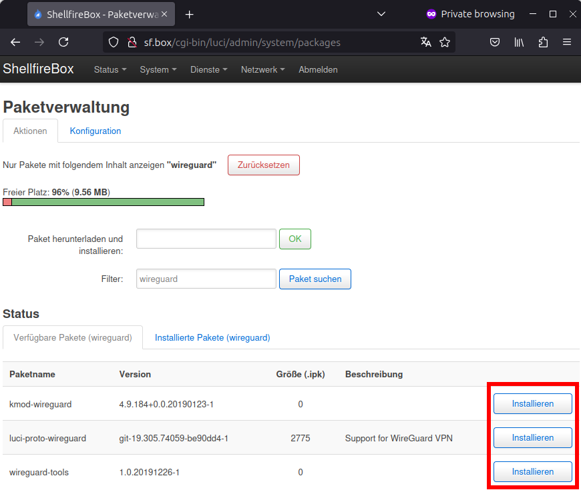
Task: Click the luci-proto-wireguard package name
Action: pyautogui.click(x=48, y=439)
